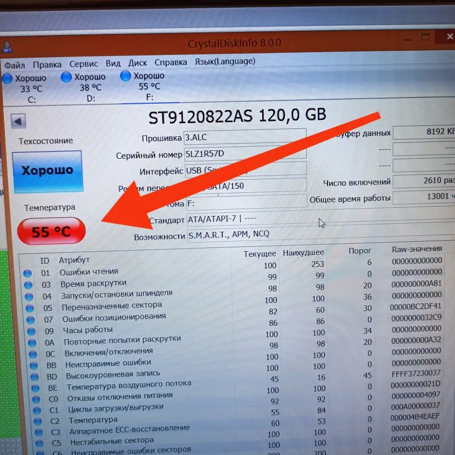Open the Файл menu
Viewport: 455px width, 455px height.
15,65
